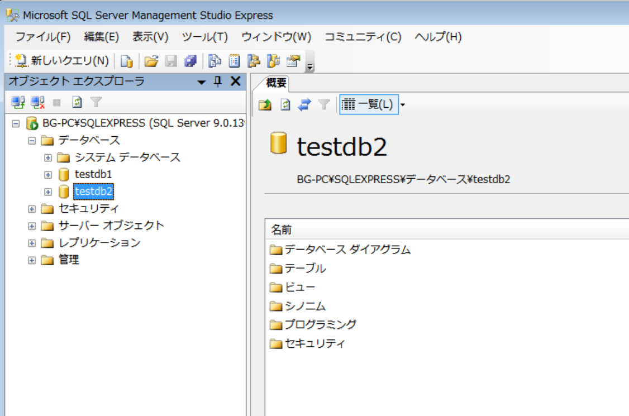Image resolution: width=629 pixels, height=416 pixels.
Task: Expand the レプリケーション node
Action: click(32, 243)
